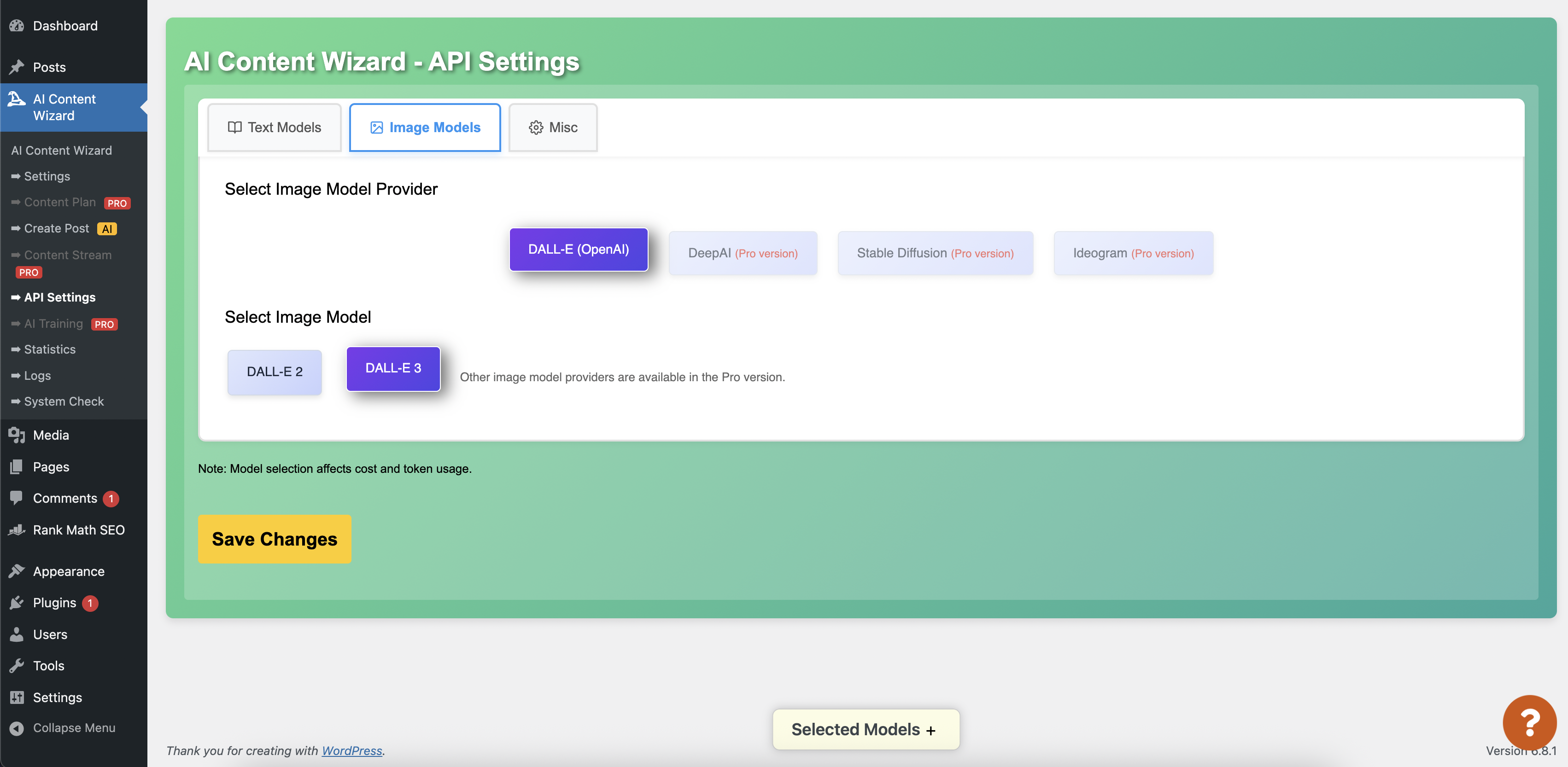Click the Tools wrench icon
Viewport: 1568px width, 767px height.
pyautogui.click(x=17, y=665)
